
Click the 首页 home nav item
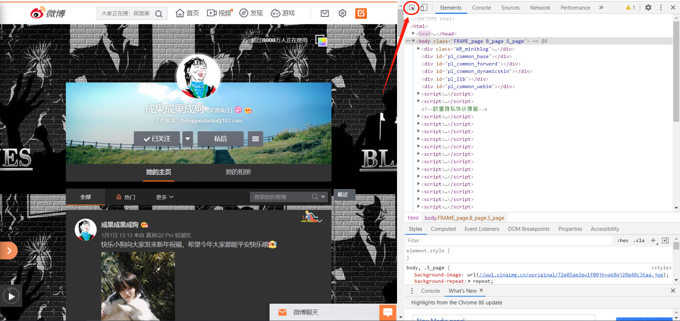click(187, 13)
